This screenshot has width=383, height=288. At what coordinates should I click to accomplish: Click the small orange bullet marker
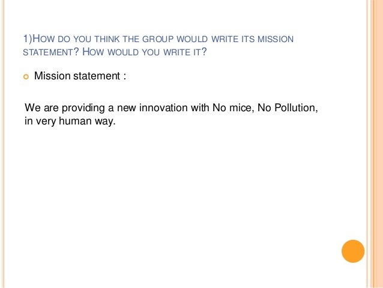click(x=26, y=77)
